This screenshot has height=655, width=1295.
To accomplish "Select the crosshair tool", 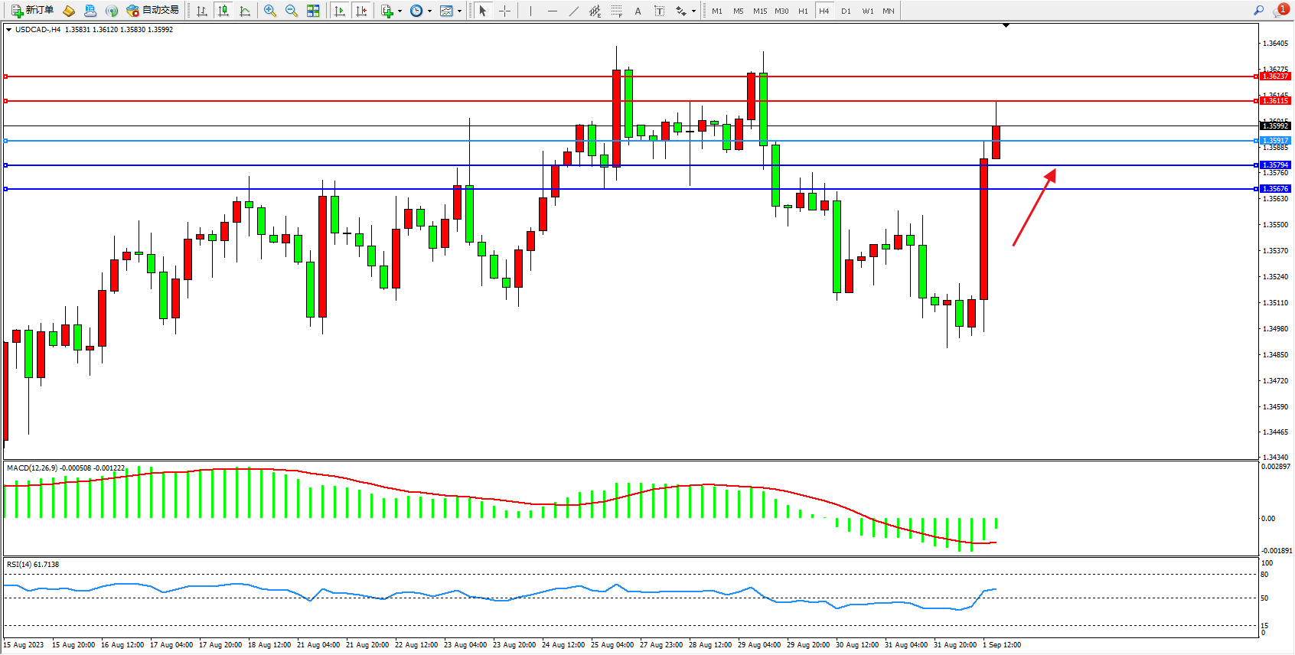I will pos(504,11).
